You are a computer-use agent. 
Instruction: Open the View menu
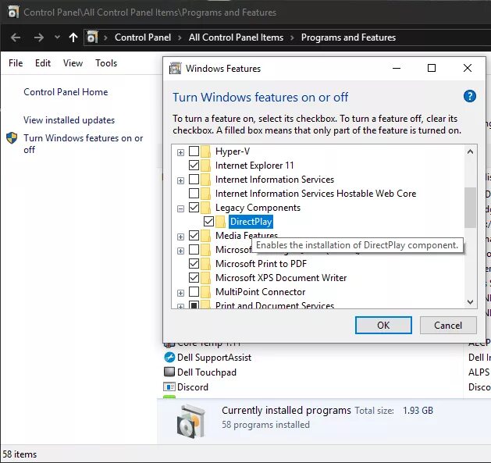point(73,63)
